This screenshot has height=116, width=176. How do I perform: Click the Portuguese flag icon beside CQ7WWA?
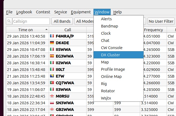pyautogui.click(x=52, y=83)
